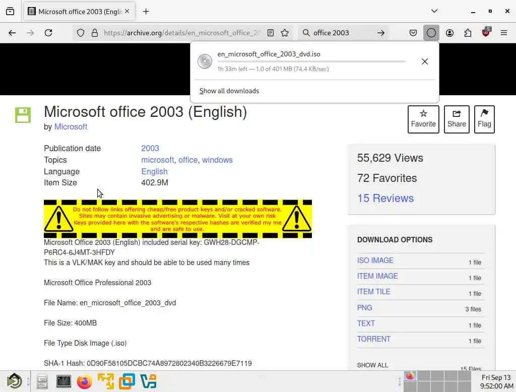
Task: Open the 'windows' topic link
Action: click(x=217, y=160)
